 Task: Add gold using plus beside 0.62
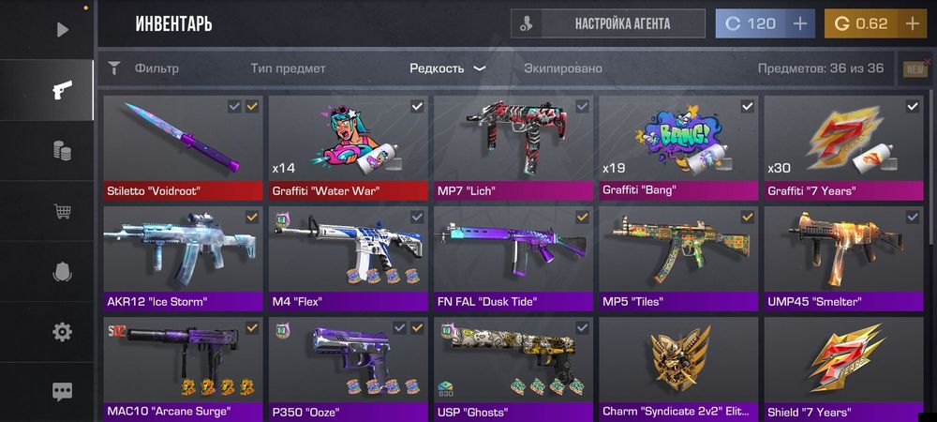point(912,23)
